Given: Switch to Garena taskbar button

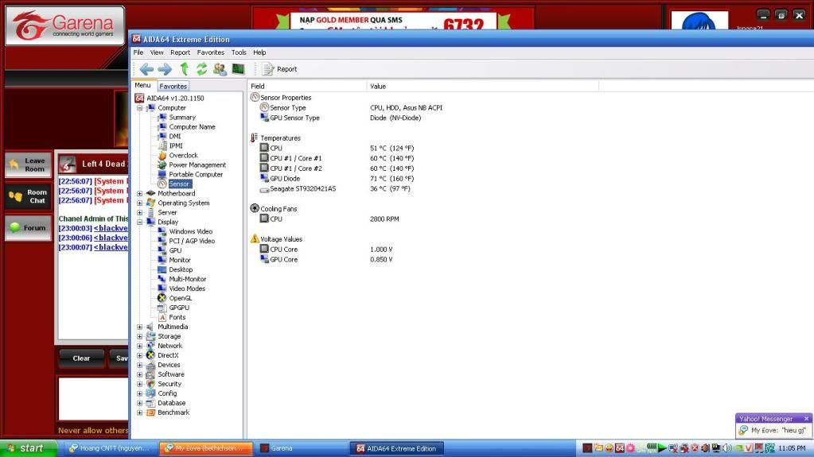Looking at the screenshot, I should [x=301, y=448].
